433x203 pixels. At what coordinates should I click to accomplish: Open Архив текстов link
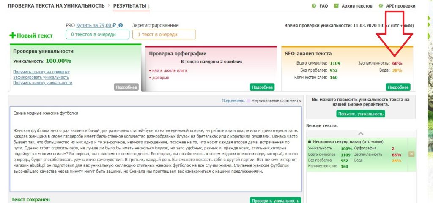[x=357, y=6]
